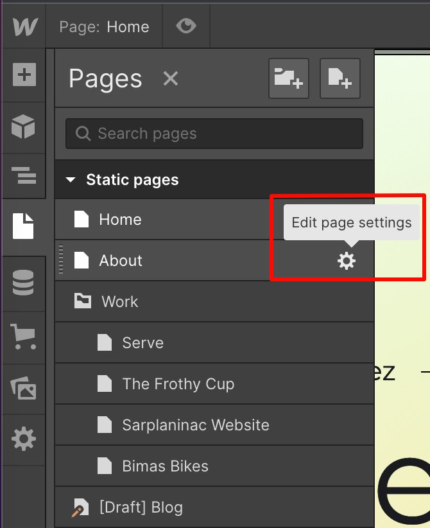The width and height of the screenshot is (430, 528).
Task: Open the Serve page
Action: [x=214, y=343]
